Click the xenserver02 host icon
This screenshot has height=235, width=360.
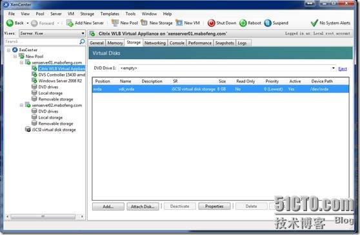click(x=28, y=105)
